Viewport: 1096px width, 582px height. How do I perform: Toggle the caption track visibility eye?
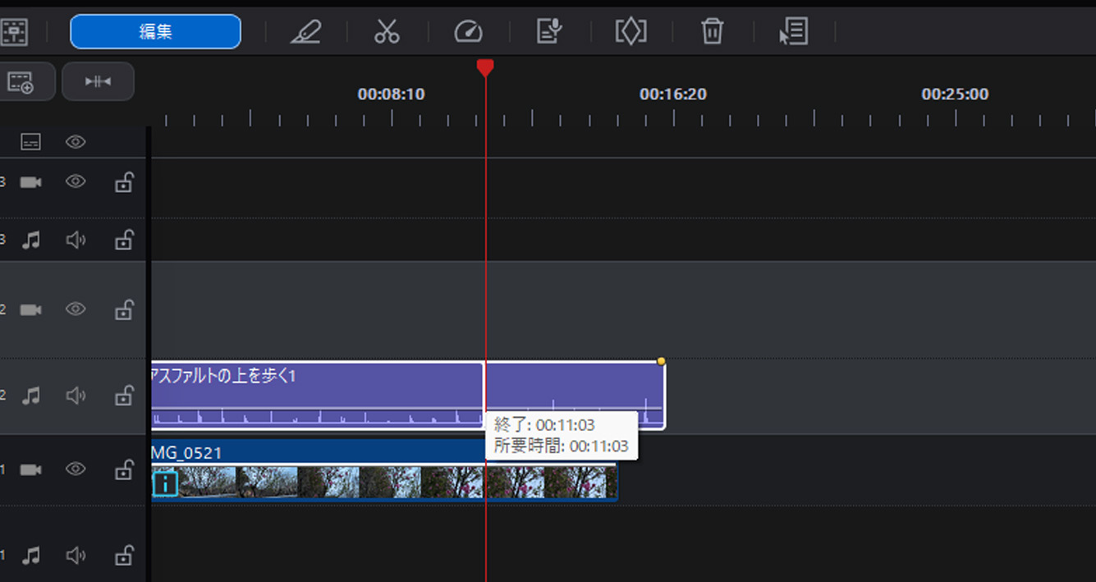pyautogui.click(x=75, y=141)
